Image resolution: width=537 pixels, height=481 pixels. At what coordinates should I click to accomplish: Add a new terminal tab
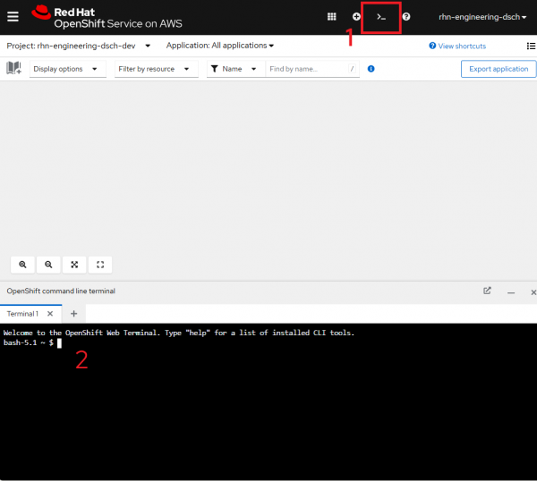point(74,314)
